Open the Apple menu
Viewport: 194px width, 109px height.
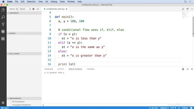point(3,2)
